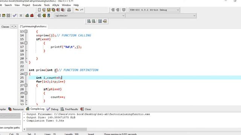Click the Open file toolbar icon
Screen dimensions: 241x135
(x=44, y=10)
